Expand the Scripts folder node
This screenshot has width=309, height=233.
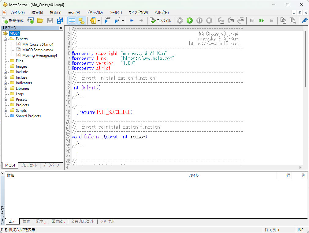click(x=5, y=111)
